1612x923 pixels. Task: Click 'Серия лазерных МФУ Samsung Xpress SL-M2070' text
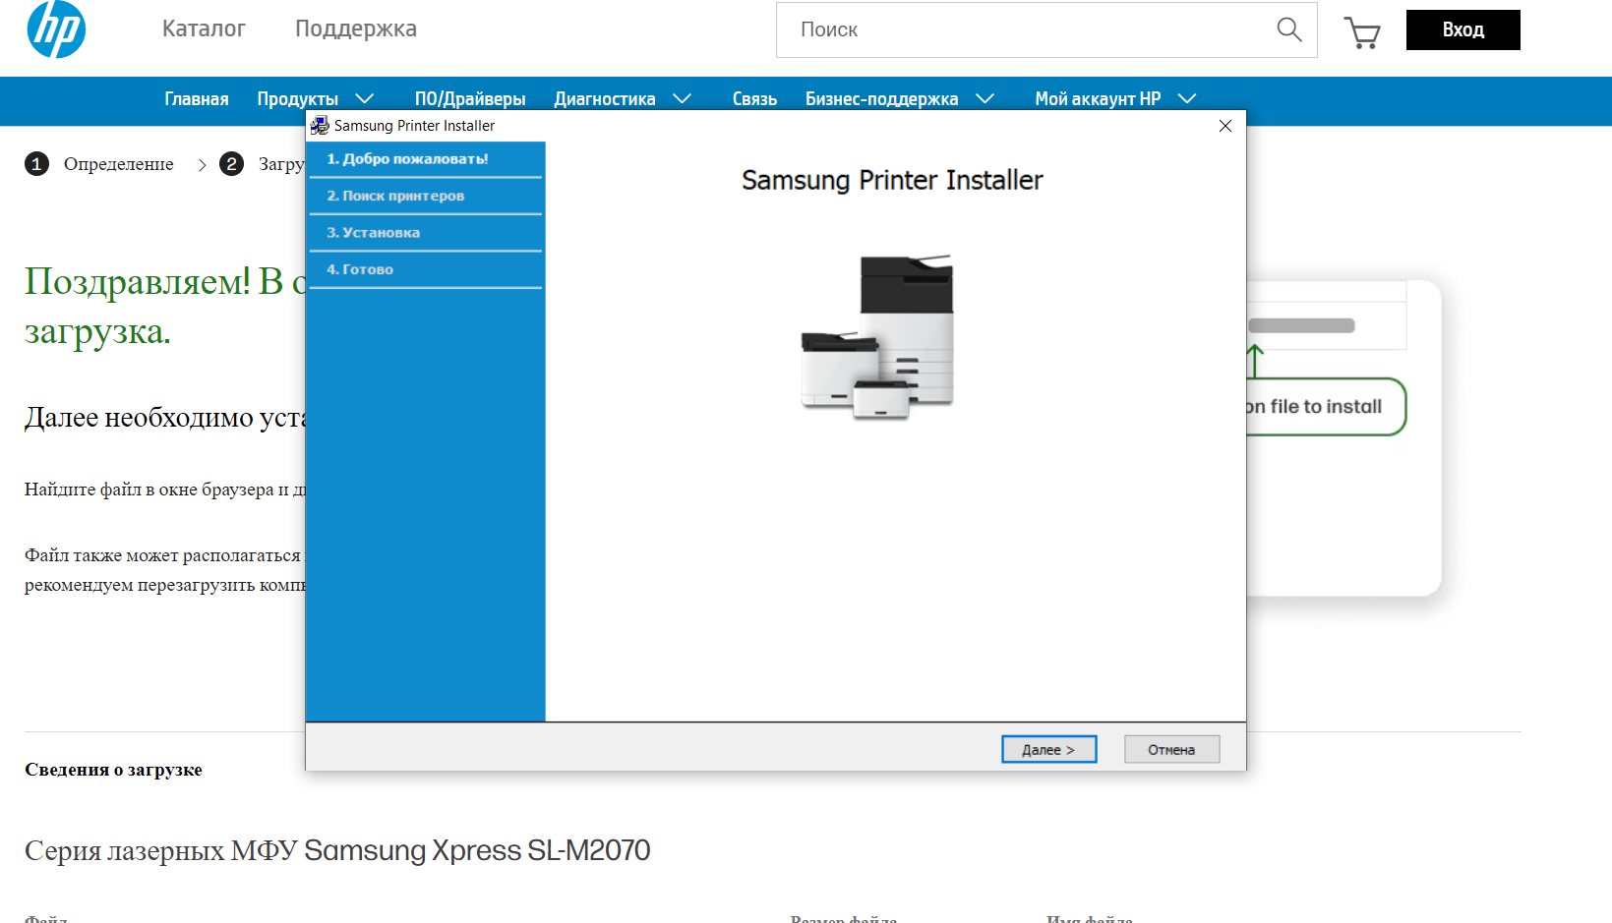tap(337, 850)
